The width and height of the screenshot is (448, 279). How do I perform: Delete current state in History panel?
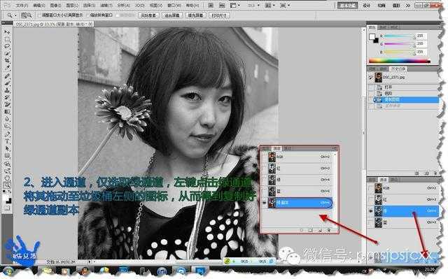(x=435, y=173)
